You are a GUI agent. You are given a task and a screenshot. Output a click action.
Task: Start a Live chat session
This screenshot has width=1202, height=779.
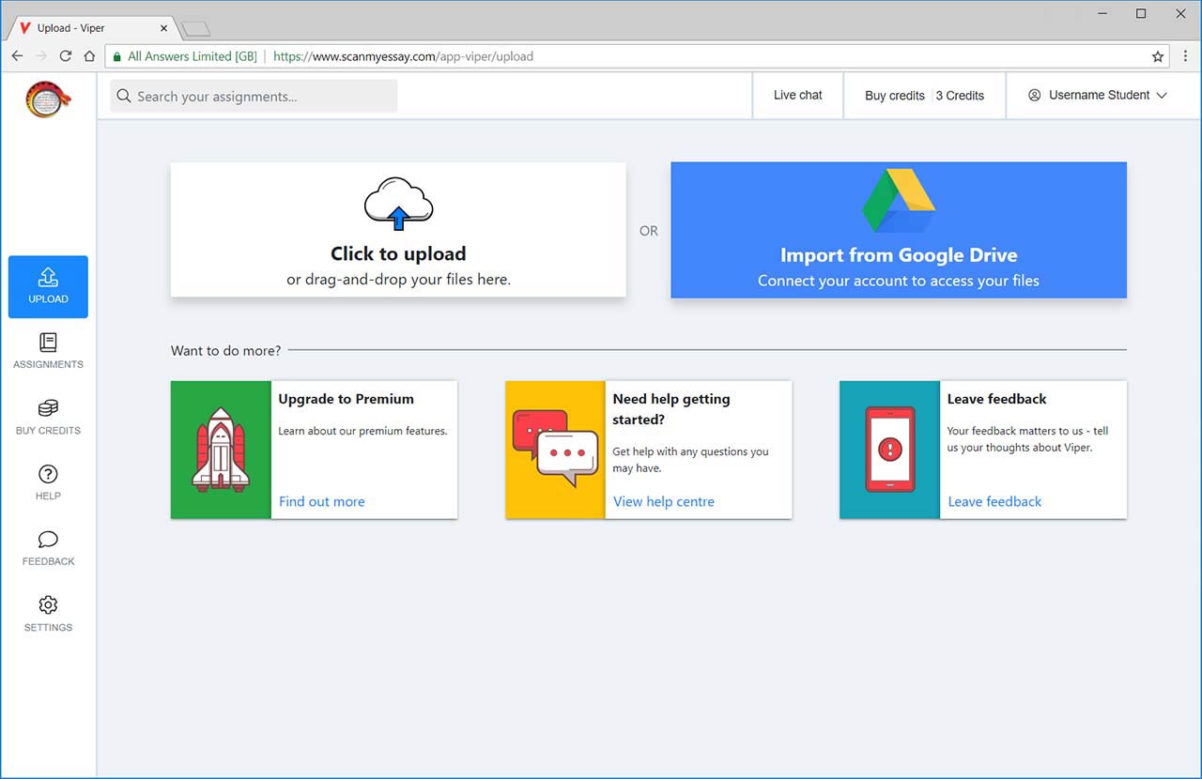click(x=797, y=95)
